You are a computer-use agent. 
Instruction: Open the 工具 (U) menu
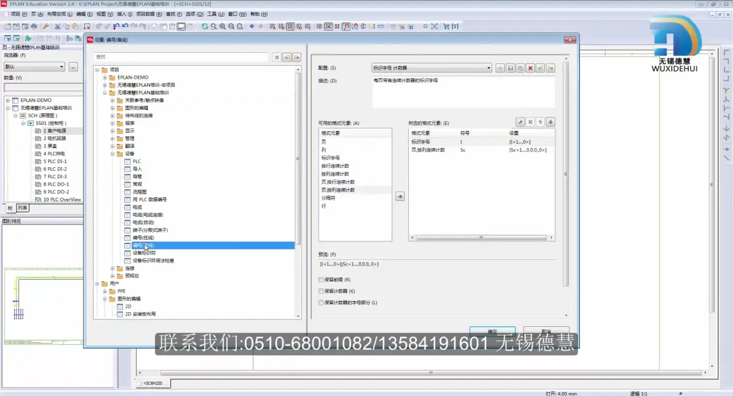coord(215,14)
